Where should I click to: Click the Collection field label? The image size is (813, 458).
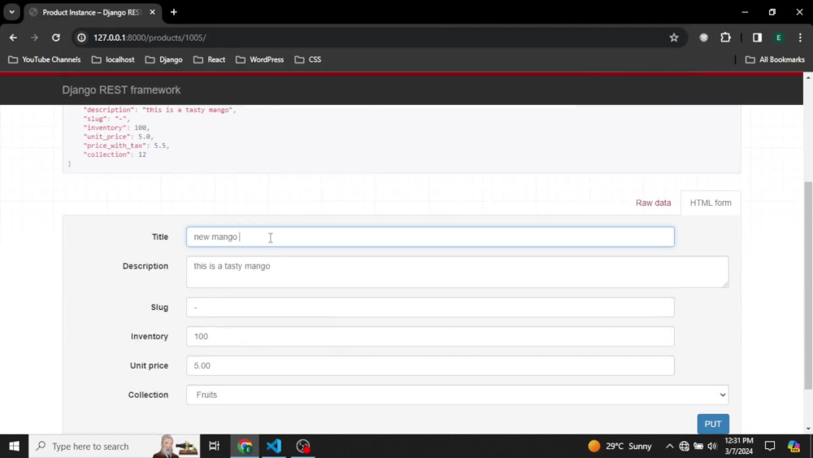(148, 395)
